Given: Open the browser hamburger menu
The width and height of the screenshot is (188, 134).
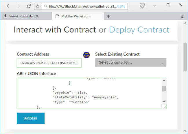Looking at the screenshot, I should pyautogui.click(x=182, y=16).
